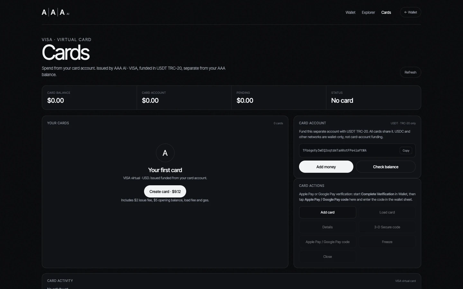Click Add card in Card Actions
The width and height of the screenshot is (463, 289).
(x=327, y=212)
